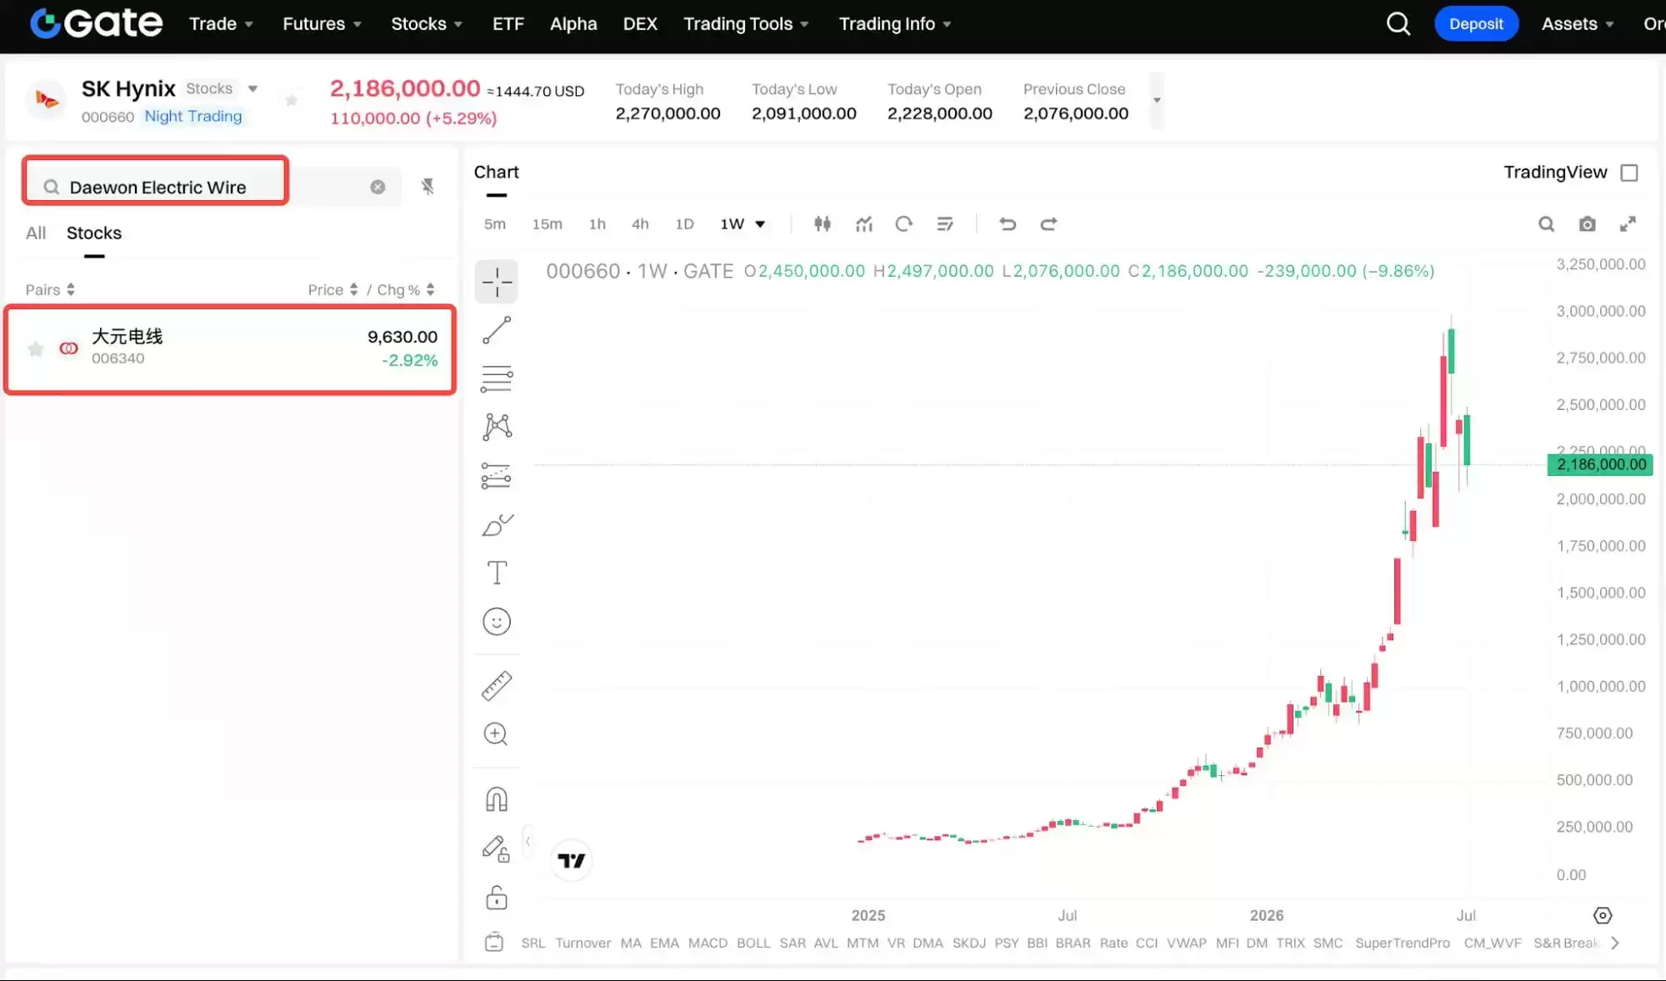Open Alpha in the navigation bar

coord(573,24)
